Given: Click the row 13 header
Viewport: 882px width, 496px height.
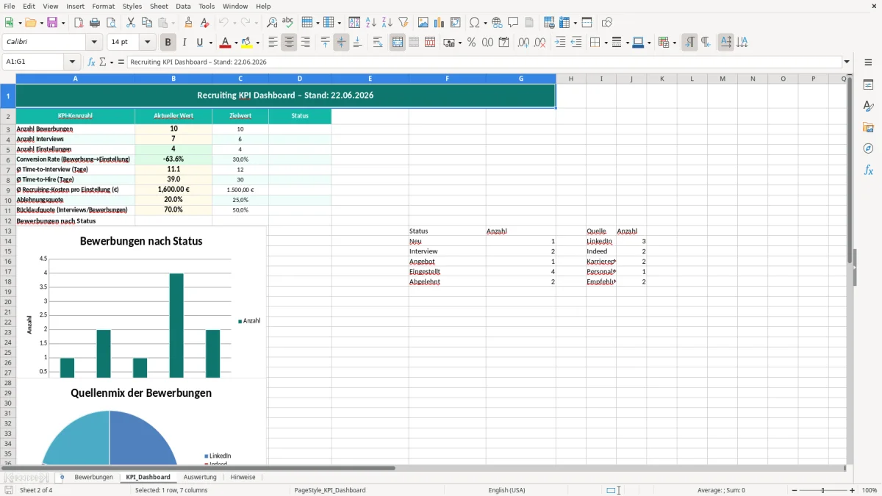Looking at the screenshot, I should (x=8, y=231).
